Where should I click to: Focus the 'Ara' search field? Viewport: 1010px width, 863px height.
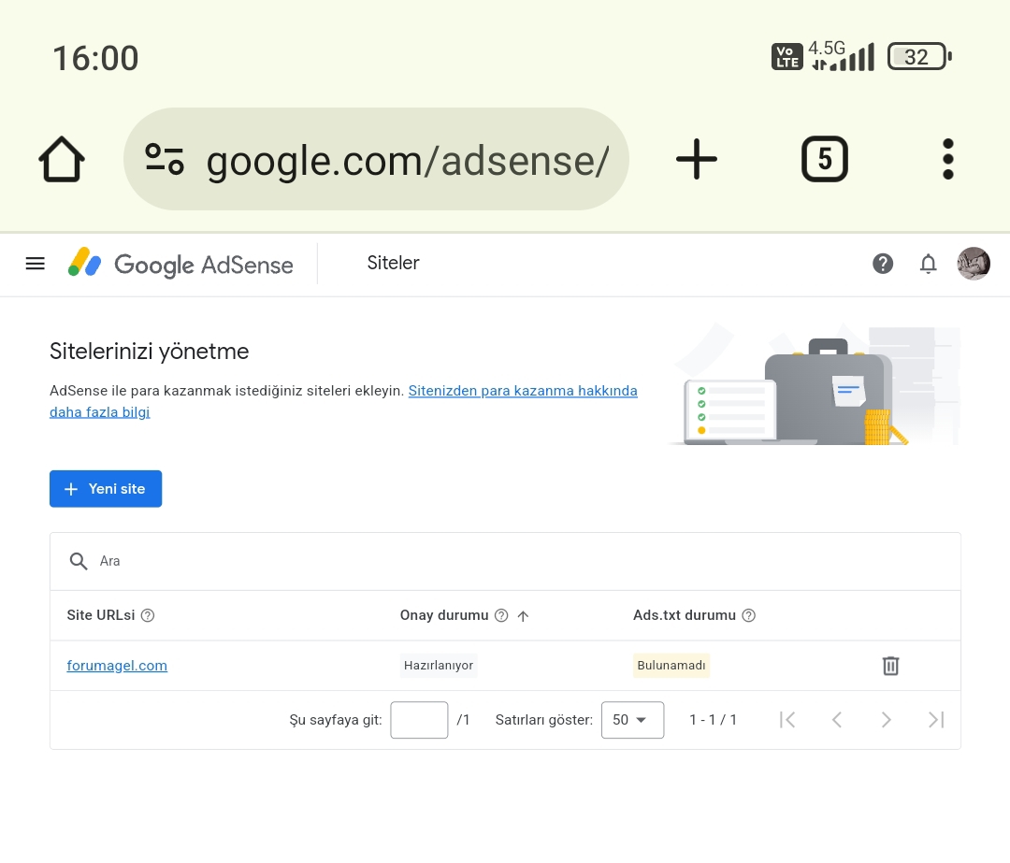pos(505,561)
